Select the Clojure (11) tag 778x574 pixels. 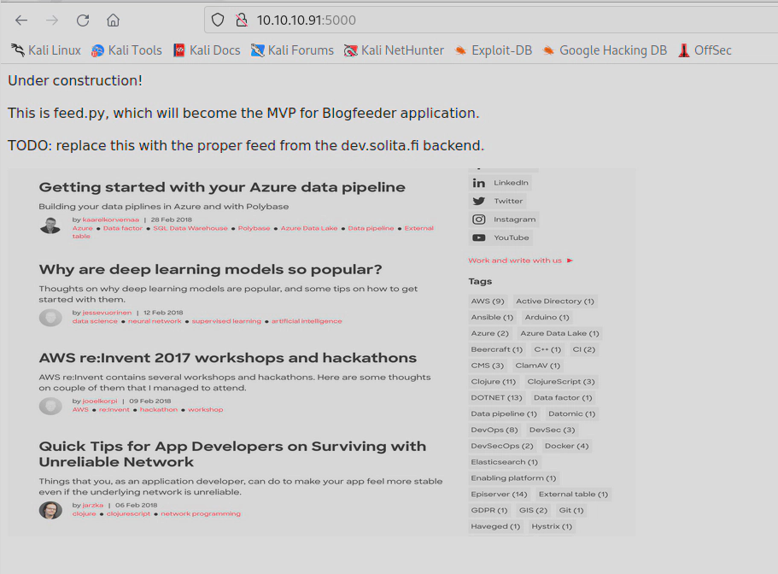click(494, 382)
